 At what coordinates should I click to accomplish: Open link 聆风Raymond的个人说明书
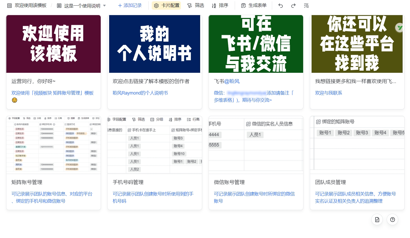[140, 93]
